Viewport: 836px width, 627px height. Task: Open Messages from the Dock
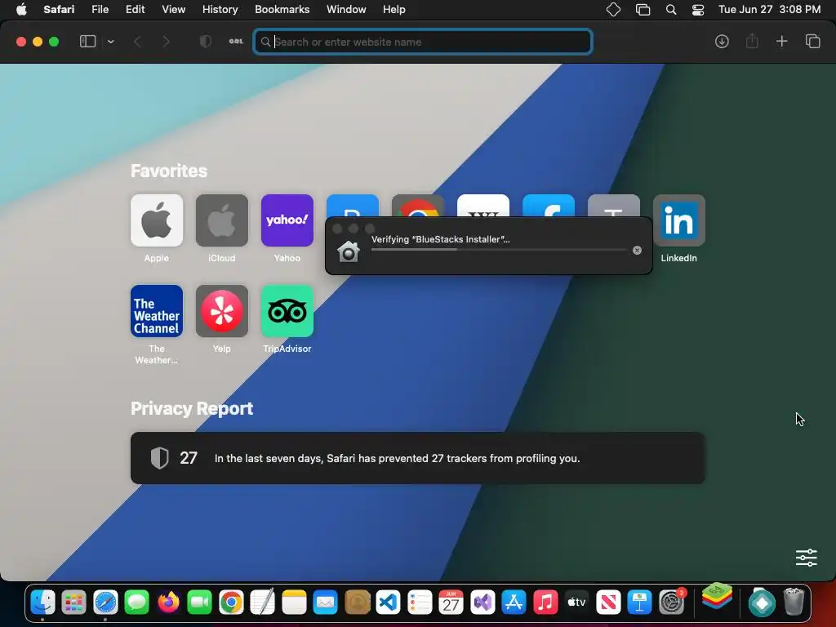(x=137, y=603)
